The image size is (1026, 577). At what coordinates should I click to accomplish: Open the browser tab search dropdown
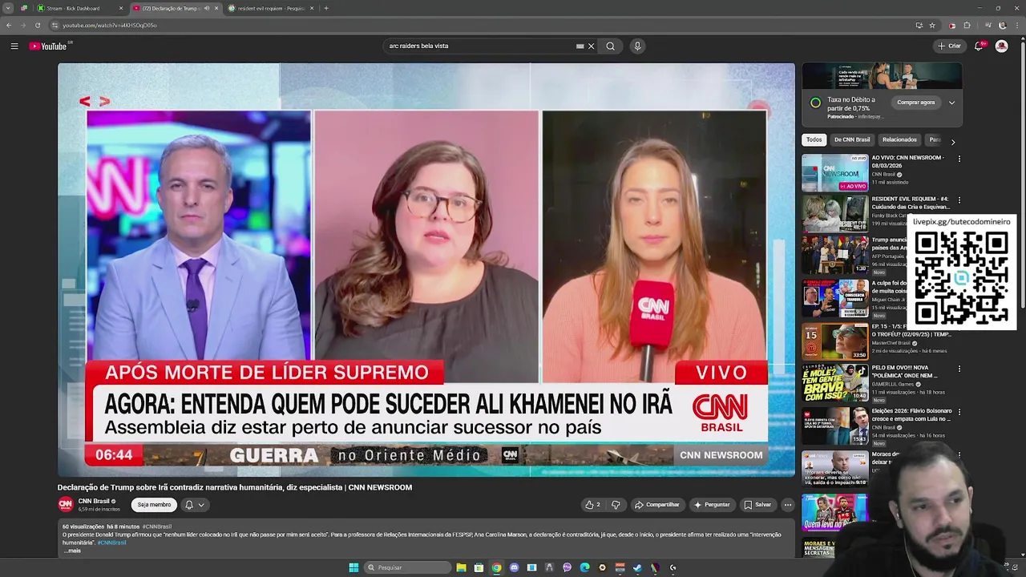pos(8,8)
